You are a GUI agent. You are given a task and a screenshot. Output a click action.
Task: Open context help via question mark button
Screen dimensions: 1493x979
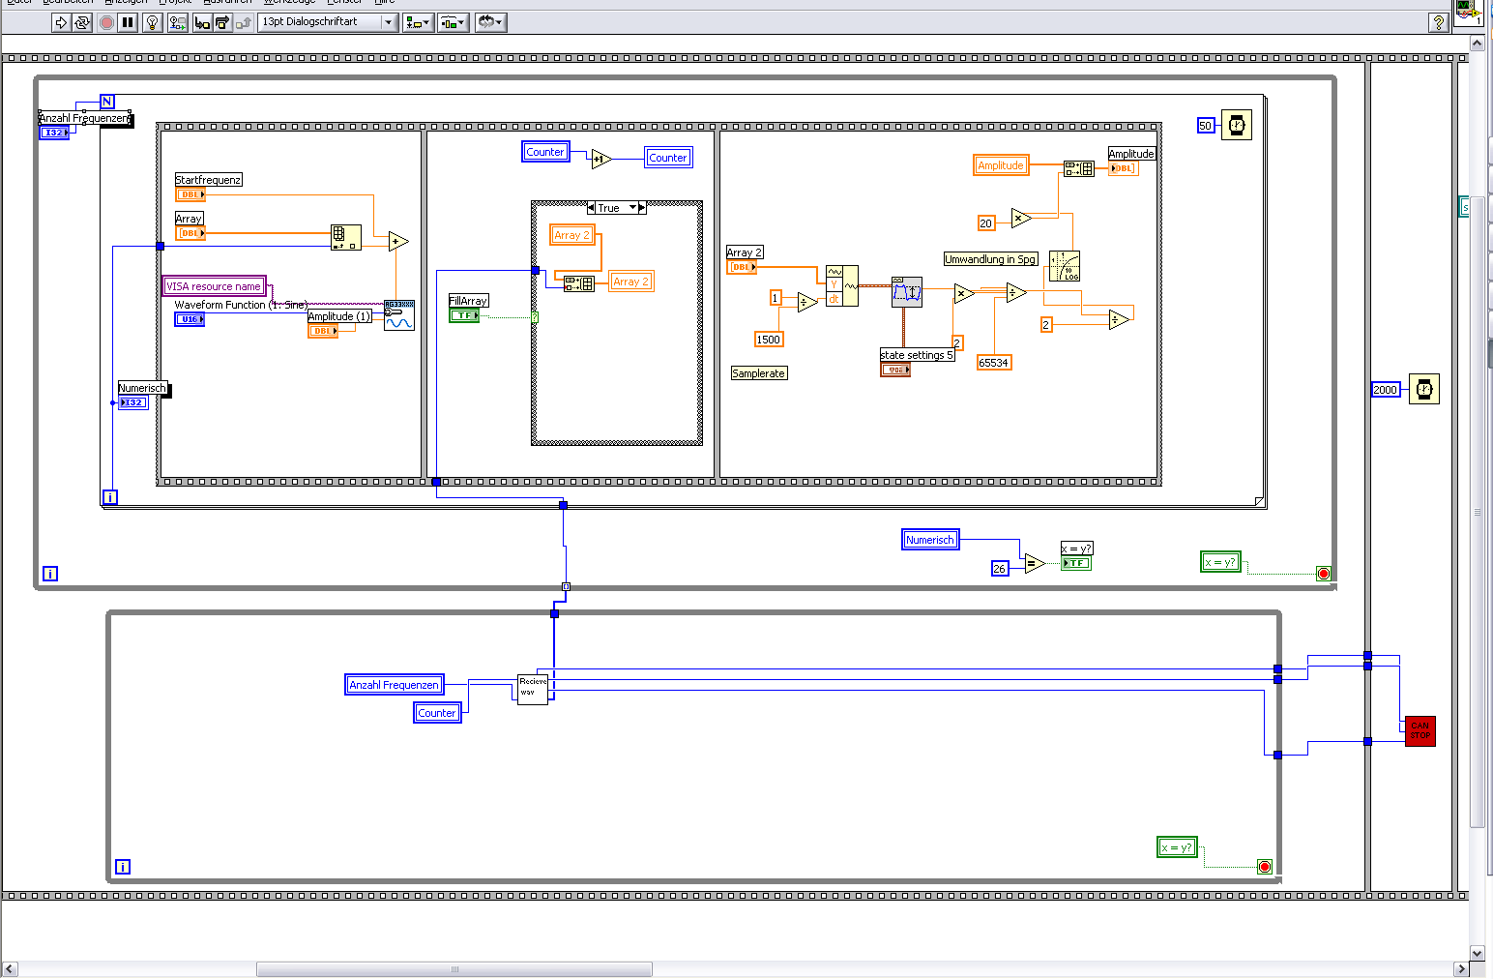(1439, 22)
